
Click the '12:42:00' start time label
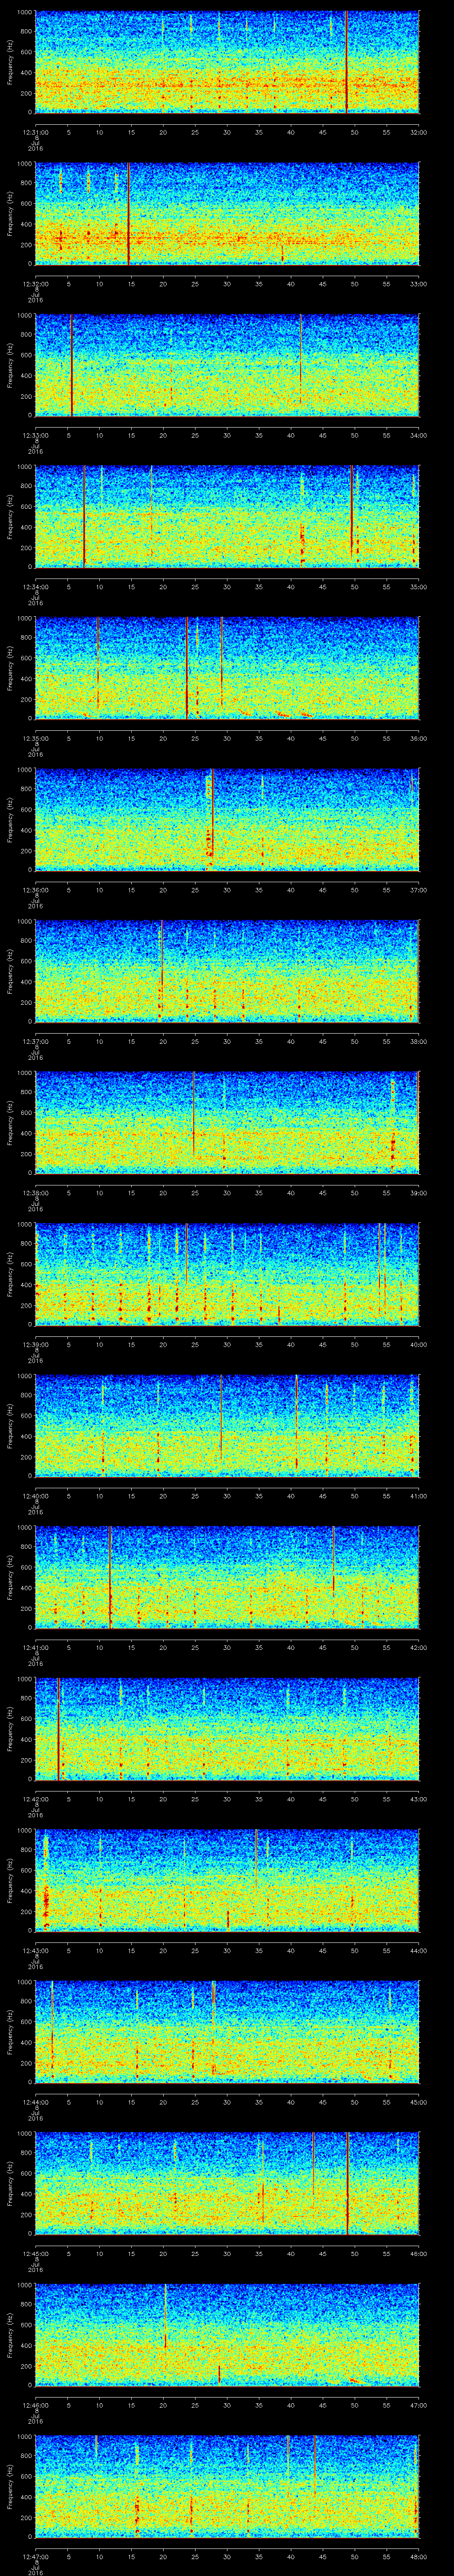point(36,1799)
